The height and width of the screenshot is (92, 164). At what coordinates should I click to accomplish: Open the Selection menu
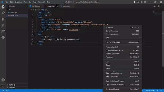(18, 2)
